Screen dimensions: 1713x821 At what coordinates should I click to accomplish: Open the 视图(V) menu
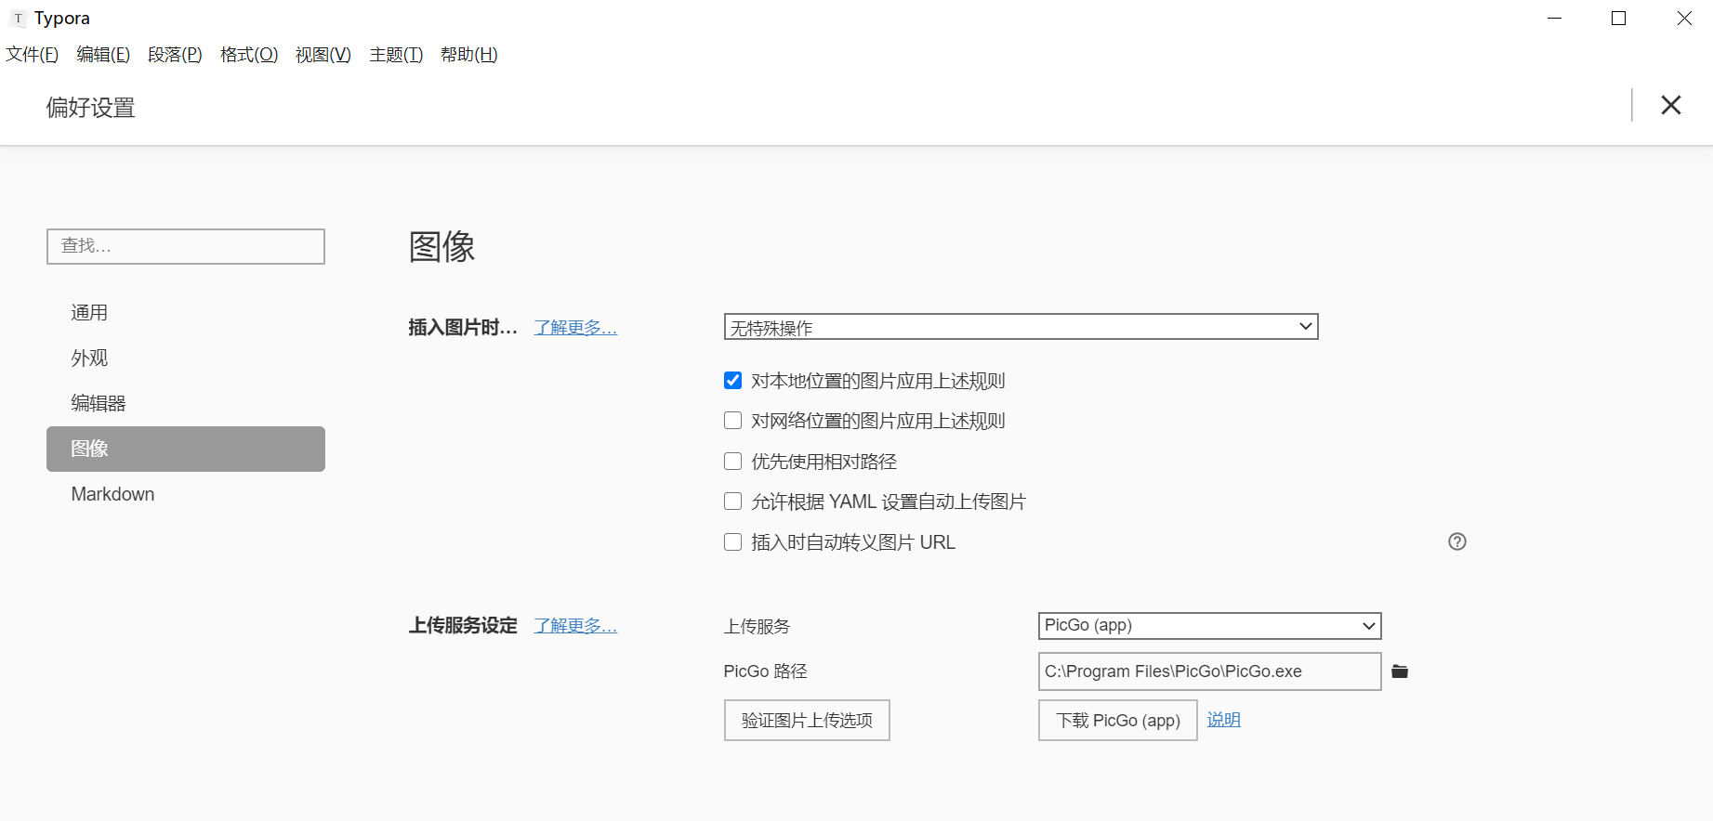pyautogui.click(x=323, y=55)
